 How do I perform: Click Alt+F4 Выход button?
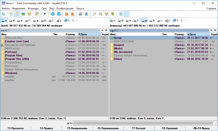click(202, 128)
